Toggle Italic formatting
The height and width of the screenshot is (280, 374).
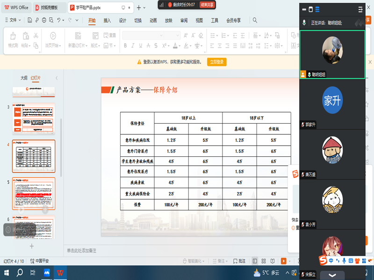(x=133, y=45)
